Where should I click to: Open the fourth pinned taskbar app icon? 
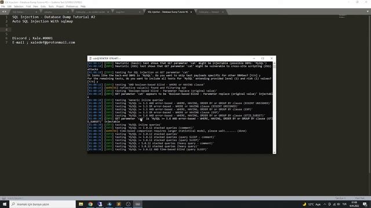[x=110, y=204]
